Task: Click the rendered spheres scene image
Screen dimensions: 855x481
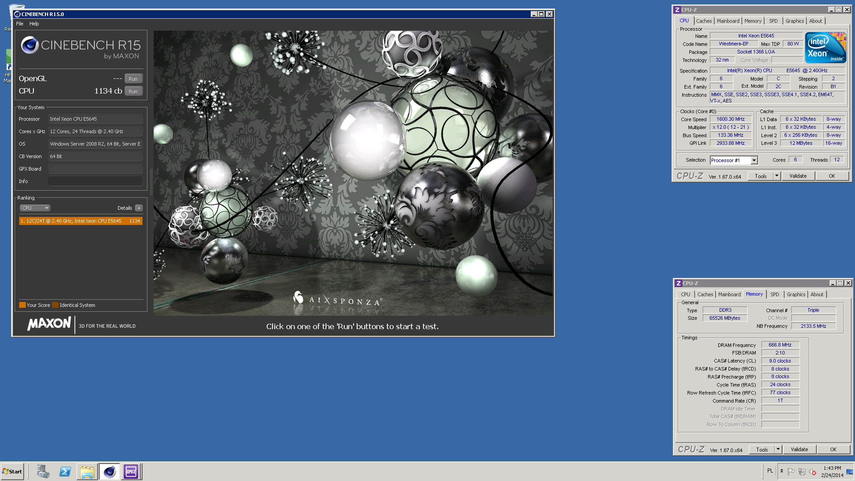Action: (353, 173)
